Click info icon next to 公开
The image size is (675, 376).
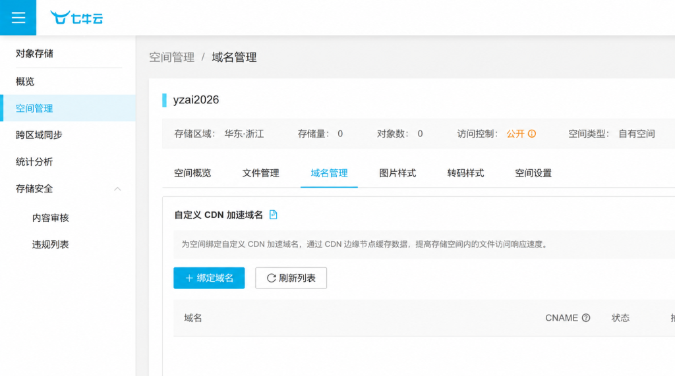[532, 134]
